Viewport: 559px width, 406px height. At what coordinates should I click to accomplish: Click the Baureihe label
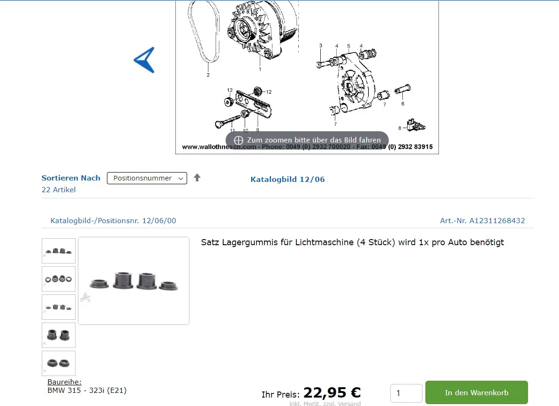65,382
